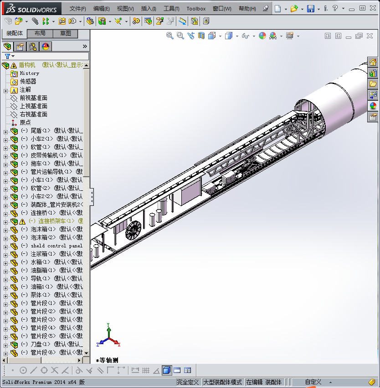Activate the Section View icon
This screenshot has width=380, height=388.
click(201, 36)
